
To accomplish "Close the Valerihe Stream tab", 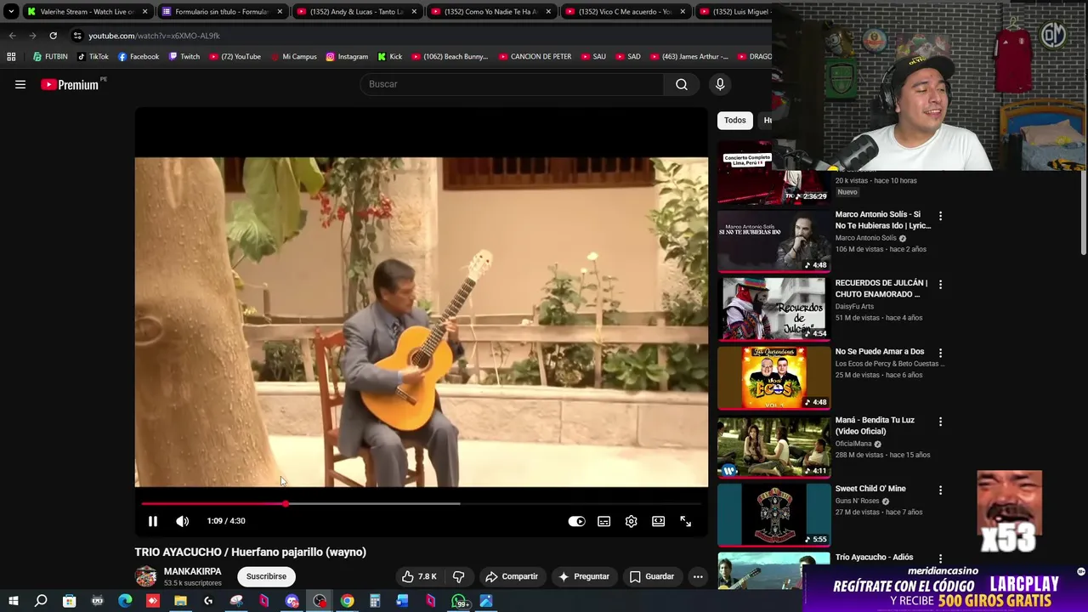I will (x=144, y=12).
